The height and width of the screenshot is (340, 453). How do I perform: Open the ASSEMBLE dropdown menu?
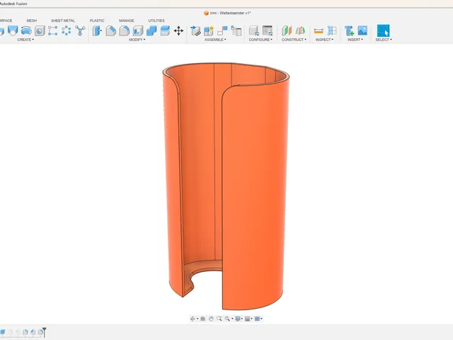[x=215, y=40]
